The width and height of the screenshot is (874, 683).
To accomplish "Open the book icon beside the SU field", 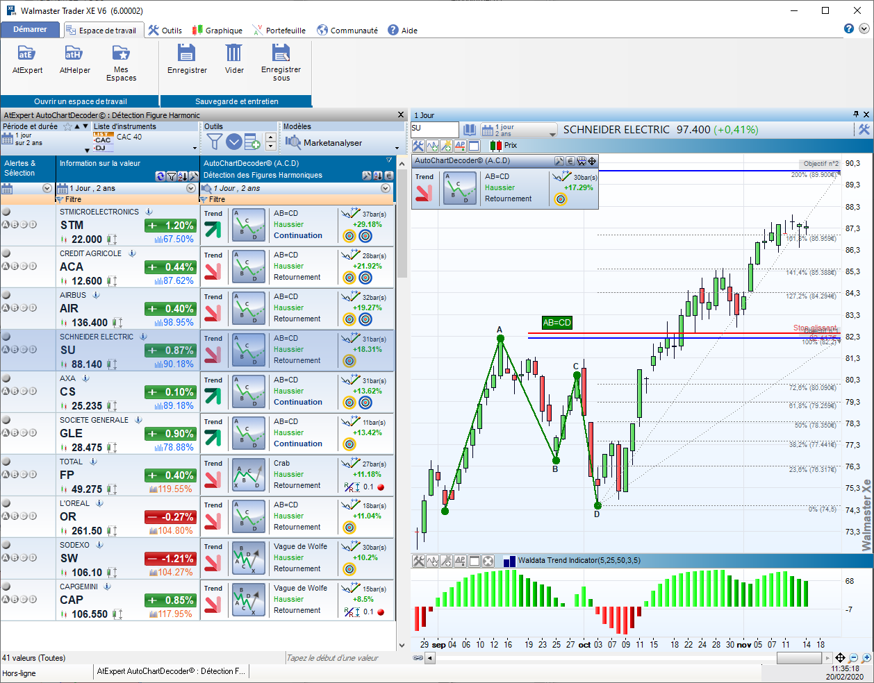I will (470, 130).
